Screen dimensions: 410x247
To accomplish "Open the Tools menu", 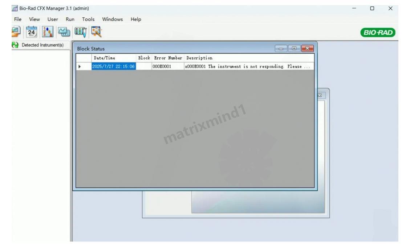I will click(88, 19).
